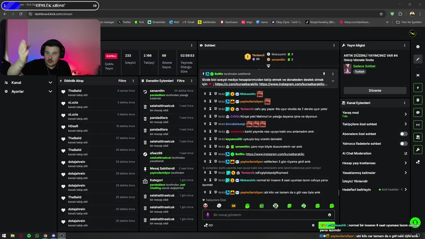Click the pin icon on BotRix pinned message
The height and width of the screenshot is (239, 425).
tap(324, 74)
